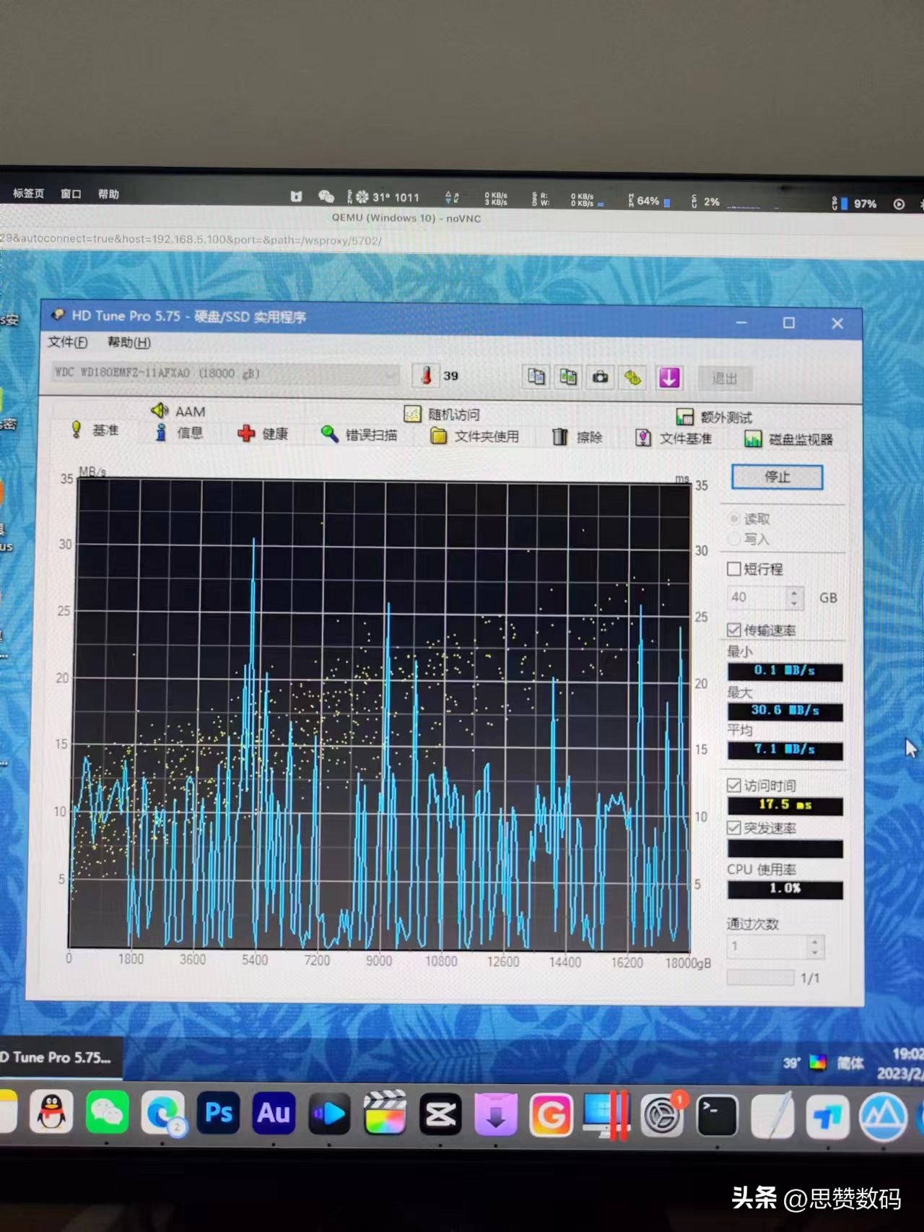Click the pass progress bar beside 1/1

[760, 978]
